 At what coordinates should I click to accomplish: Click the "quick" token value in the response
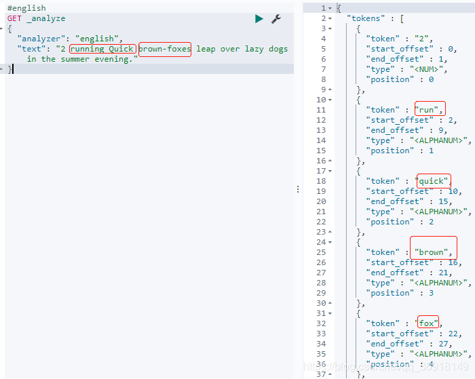(x=433, y=181)
